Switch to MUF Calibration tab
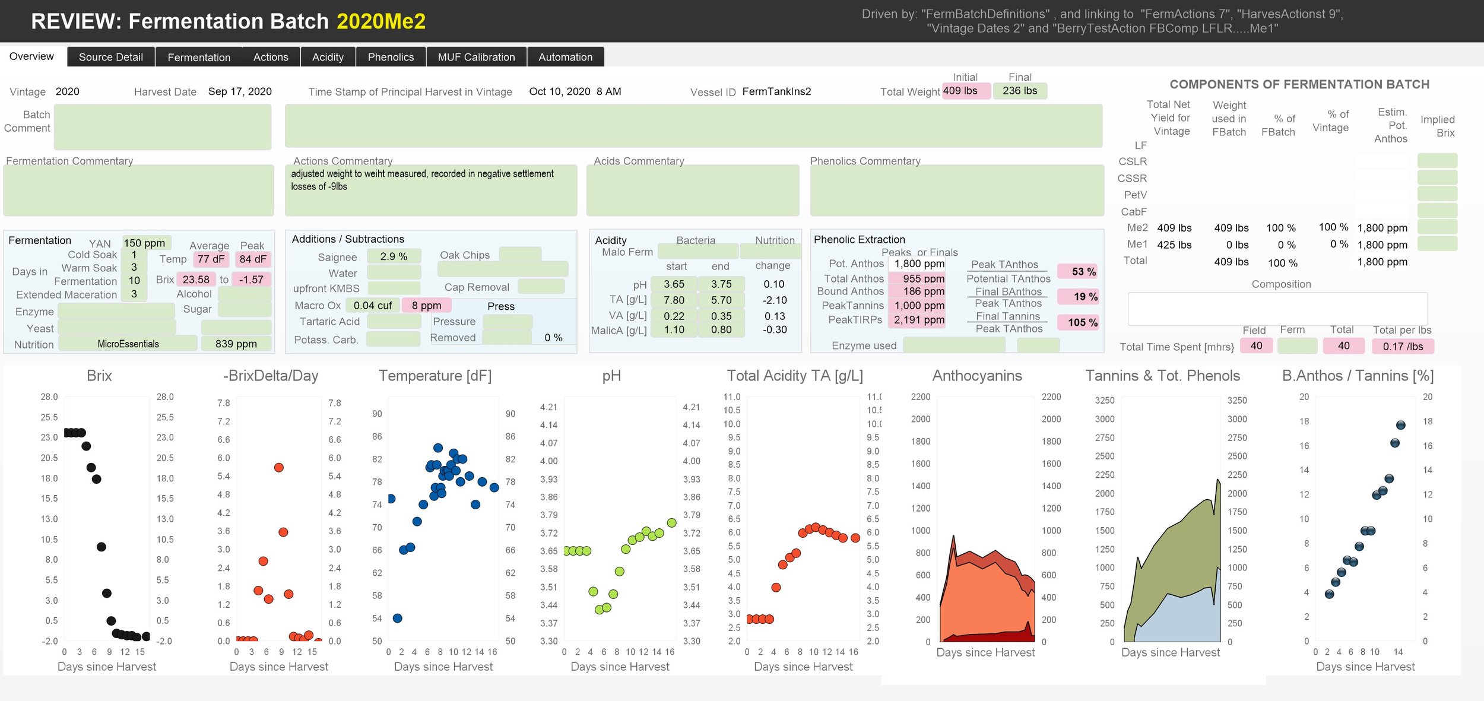Viewport: 1484px width, 701px height. coord(476,57)
